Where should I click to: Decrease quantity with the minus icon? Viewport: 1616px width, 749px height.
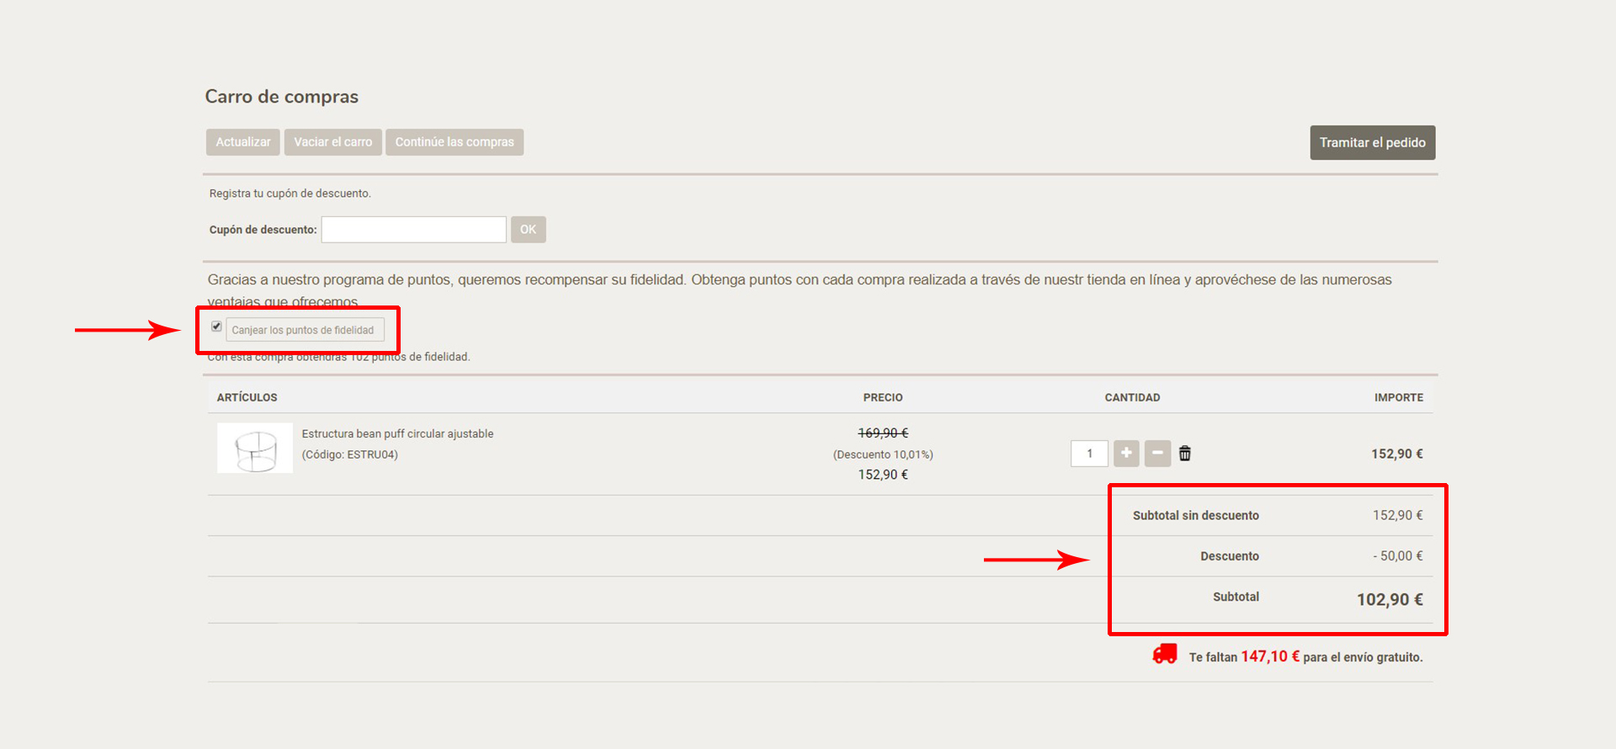click(x=1157, y=454)
